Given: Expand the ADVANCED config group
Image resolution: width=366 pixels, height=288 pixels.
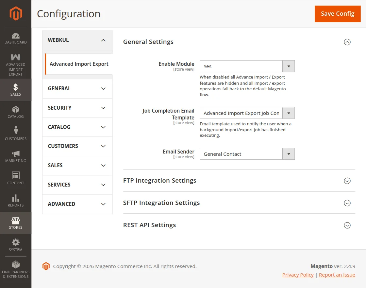Looking at the screenshot, I should (x=77, y=204).
